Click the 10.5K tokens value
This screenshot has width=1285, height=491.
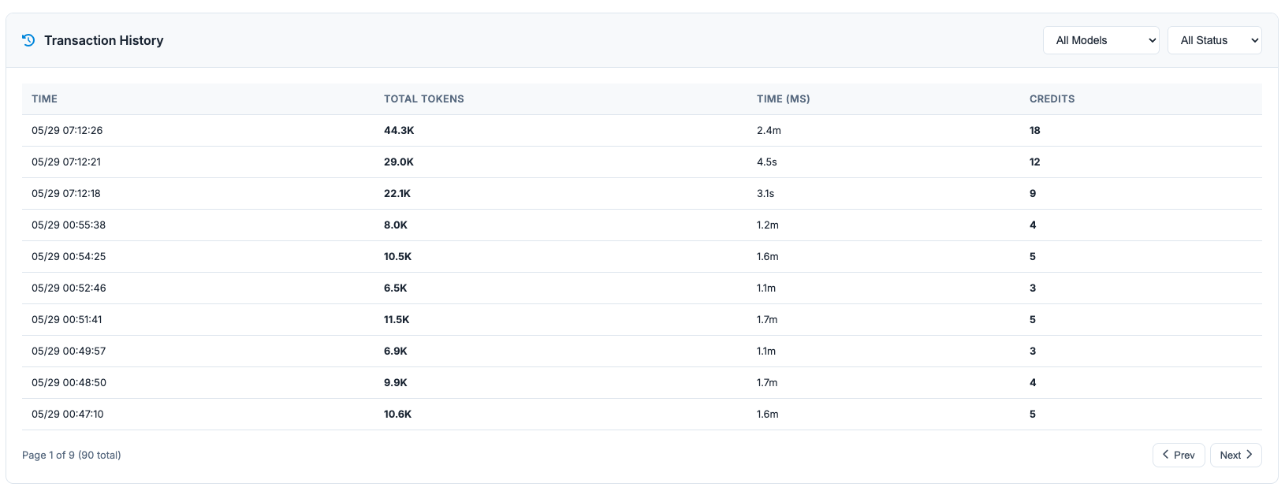coord(398,256)
